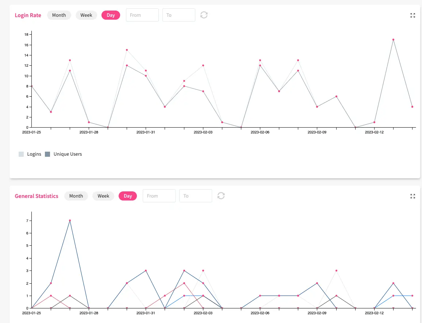Screen dimensions: 422x323
Task: Click 2023-01-31 label on General Statistics axis
Action: click(x=146, y=313)
